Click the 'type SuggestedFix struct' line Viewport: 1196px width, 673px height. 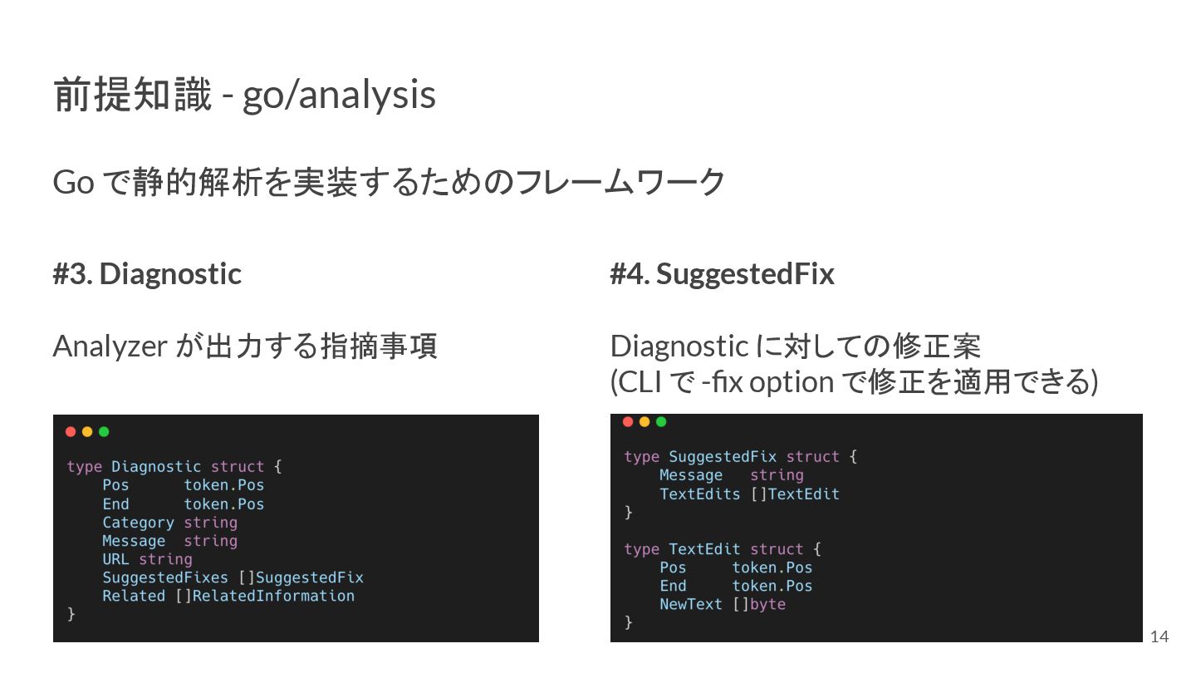click(740, 457)
